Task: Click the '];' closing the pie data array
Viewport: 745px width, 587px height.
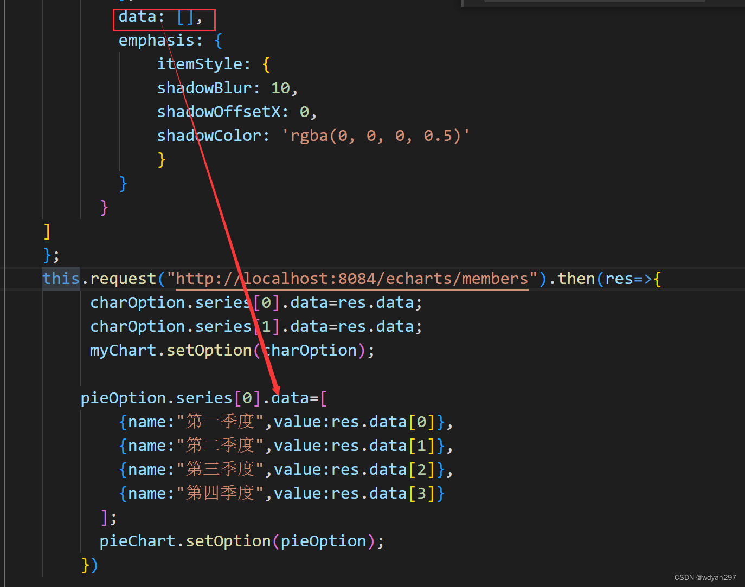Action: click(x=108, y=517)
